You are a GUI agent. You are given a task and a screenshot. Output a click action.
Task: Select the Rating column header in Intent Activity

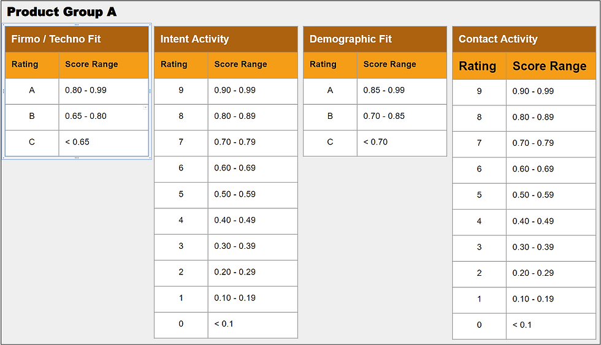coord(182,65)
